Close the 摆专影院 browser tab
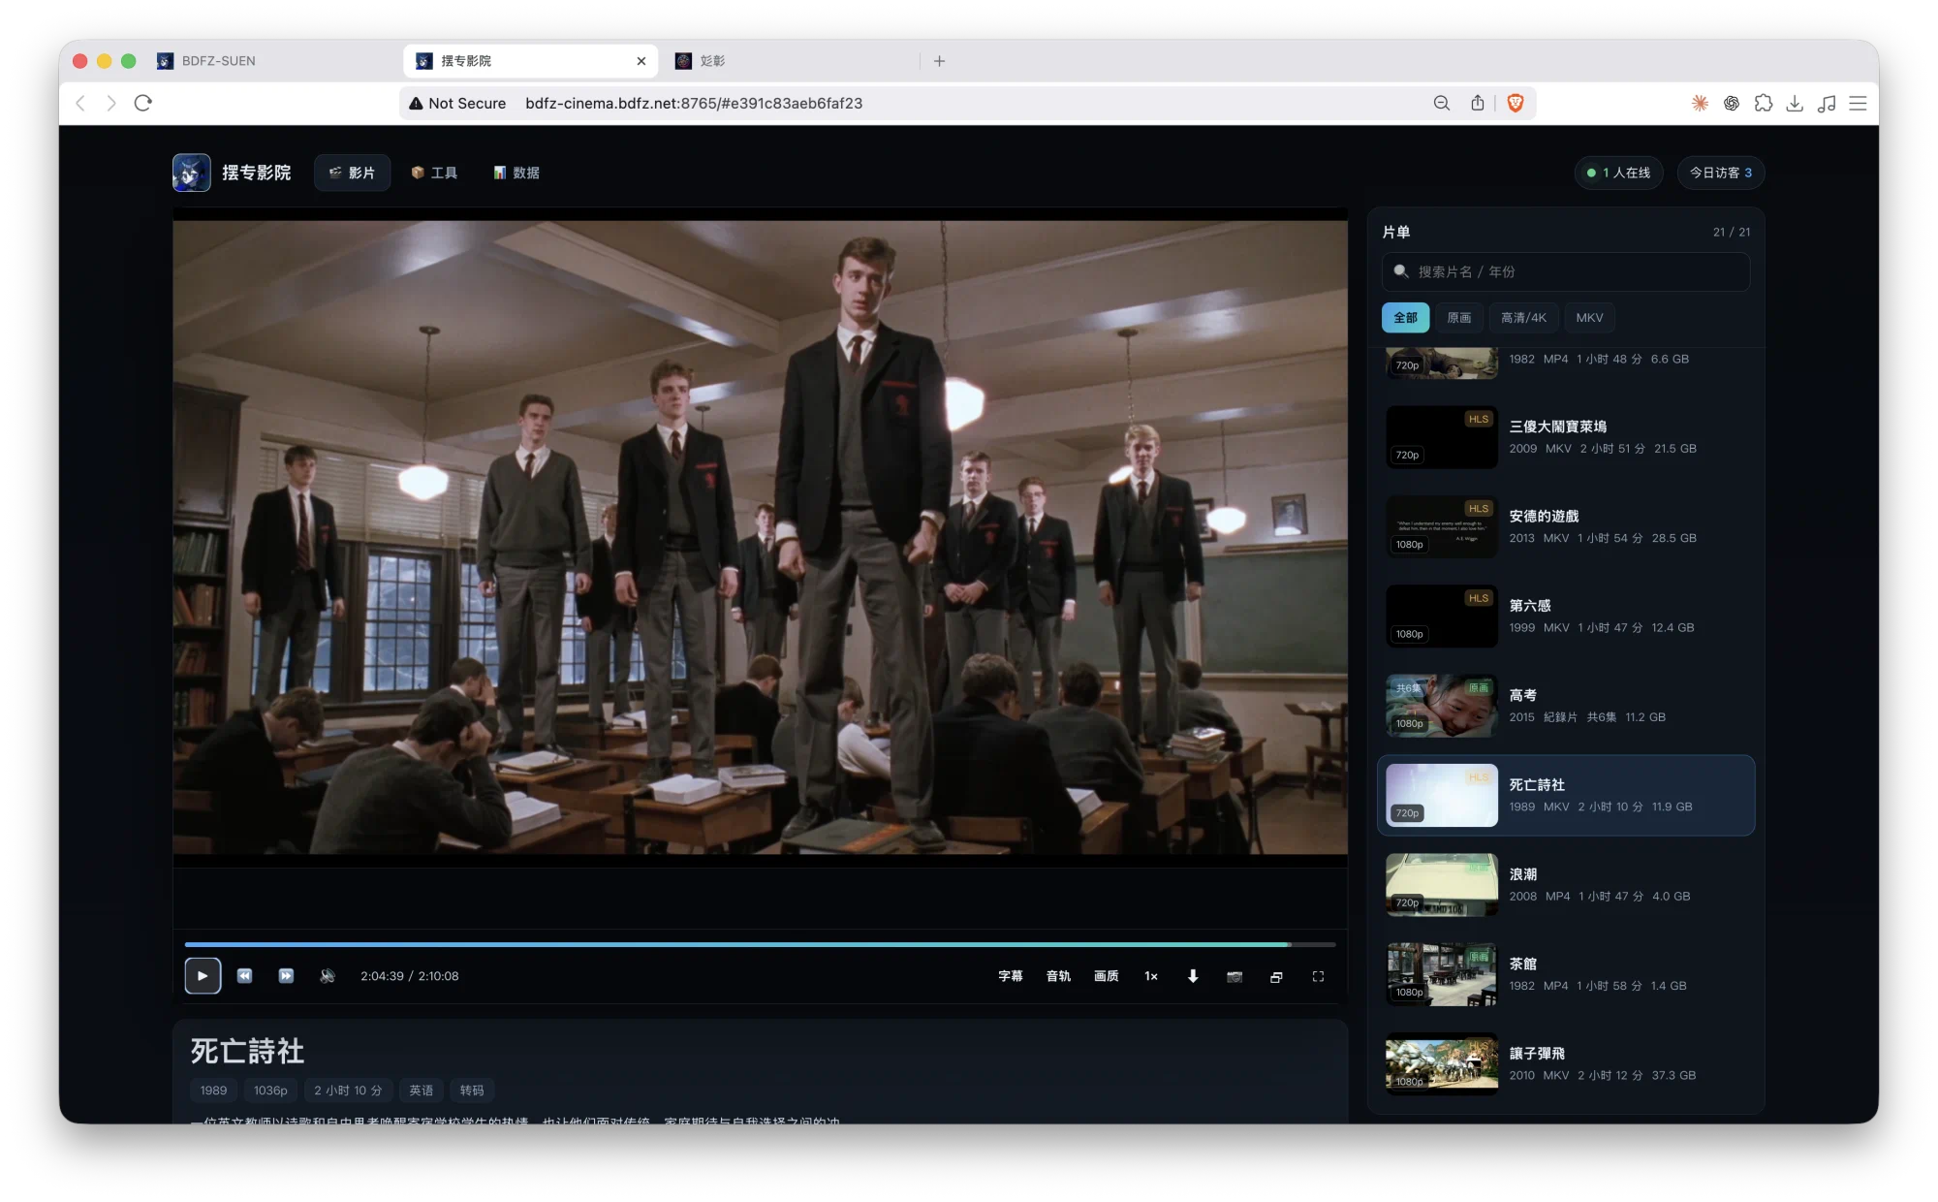 (x=641, y=61)
